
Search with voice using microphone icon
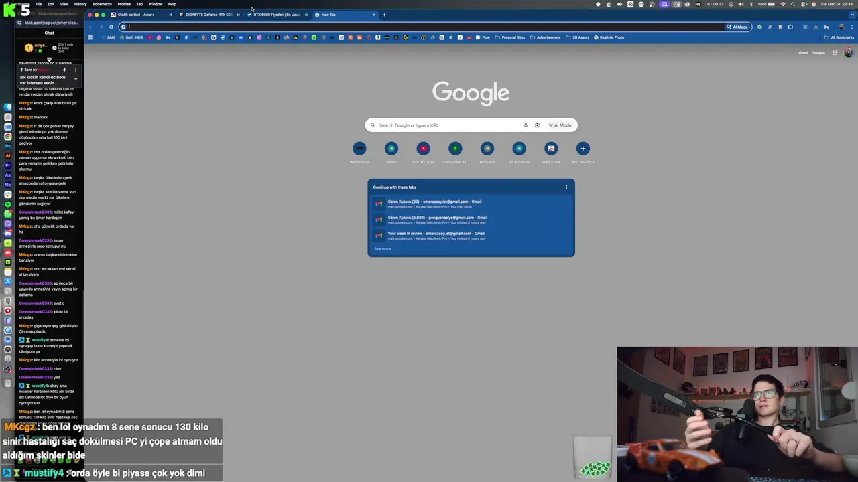click(526, 125)
